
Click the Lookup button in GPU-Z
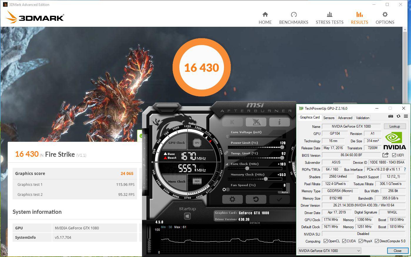point(395,126)
